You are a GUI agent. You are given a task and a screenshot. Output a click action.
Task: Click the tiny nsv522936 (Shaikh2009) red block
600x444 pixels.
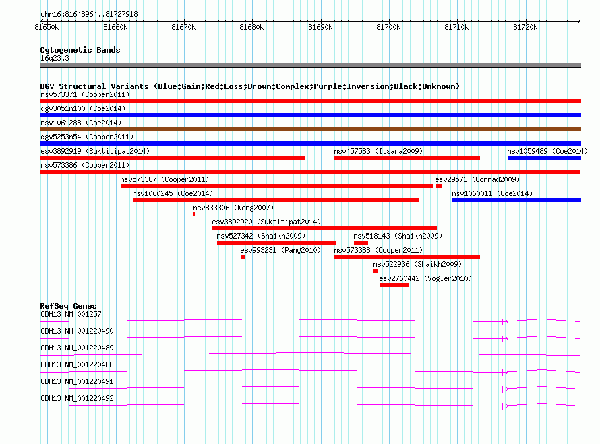point(376,271)
